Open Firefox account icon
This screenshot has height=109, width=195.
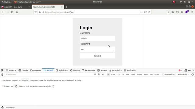click(182, 12)
